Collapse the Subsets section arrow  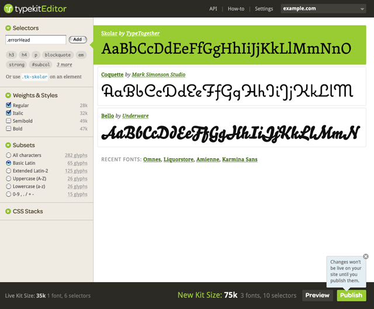tap(8, 145)
